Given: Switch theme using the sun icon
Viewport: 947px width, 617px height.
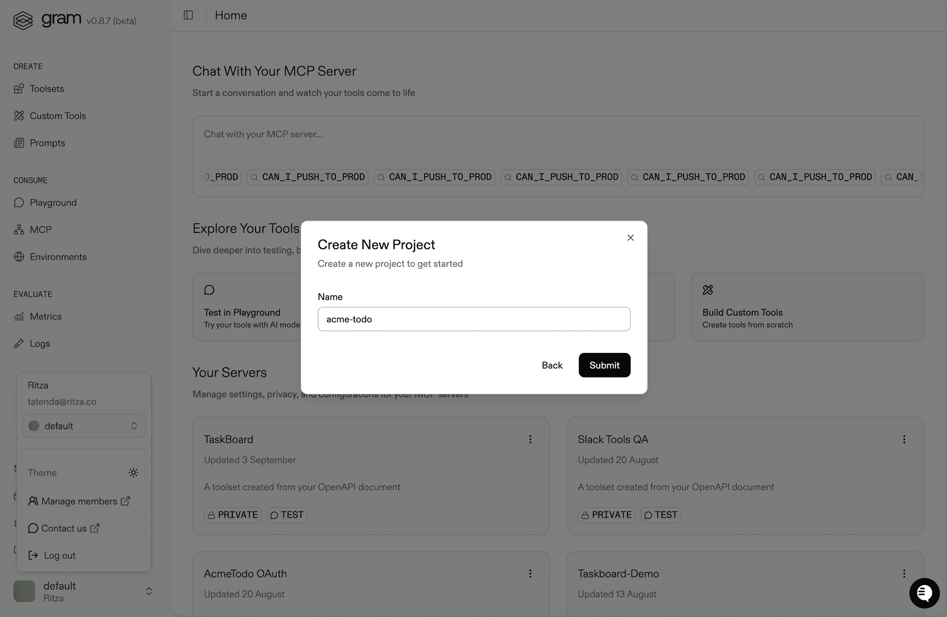Looking at the screenshot, I should 133,472.
